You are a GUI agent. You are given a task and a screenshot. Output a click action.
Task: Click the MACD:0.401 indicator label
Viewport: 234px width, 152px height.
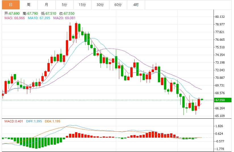14,121
